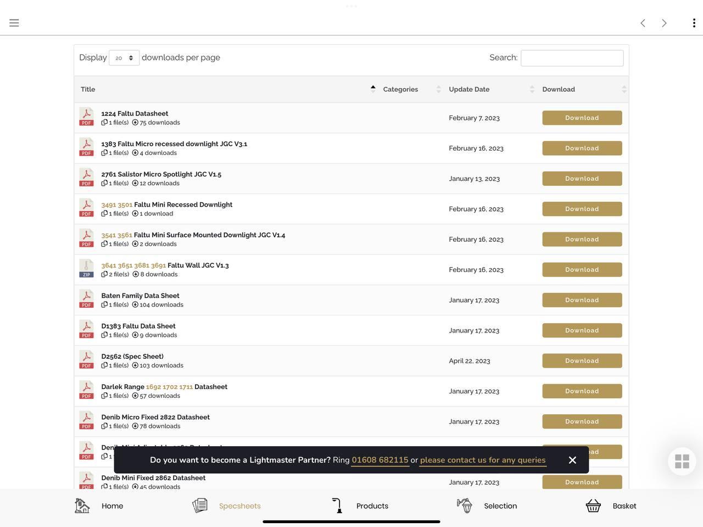Download Faltu Mini Surface Mounted Downlight
The height and width of the screenshot is (527, 703).
click(582, 239)
